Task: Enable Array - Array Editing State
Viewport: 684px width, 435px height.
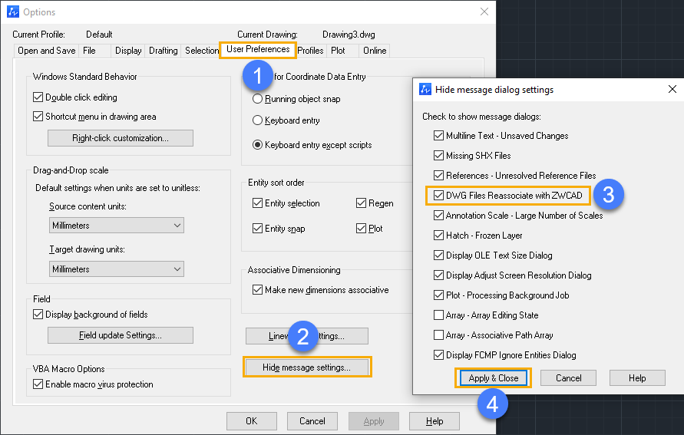Action: (439, 315)
